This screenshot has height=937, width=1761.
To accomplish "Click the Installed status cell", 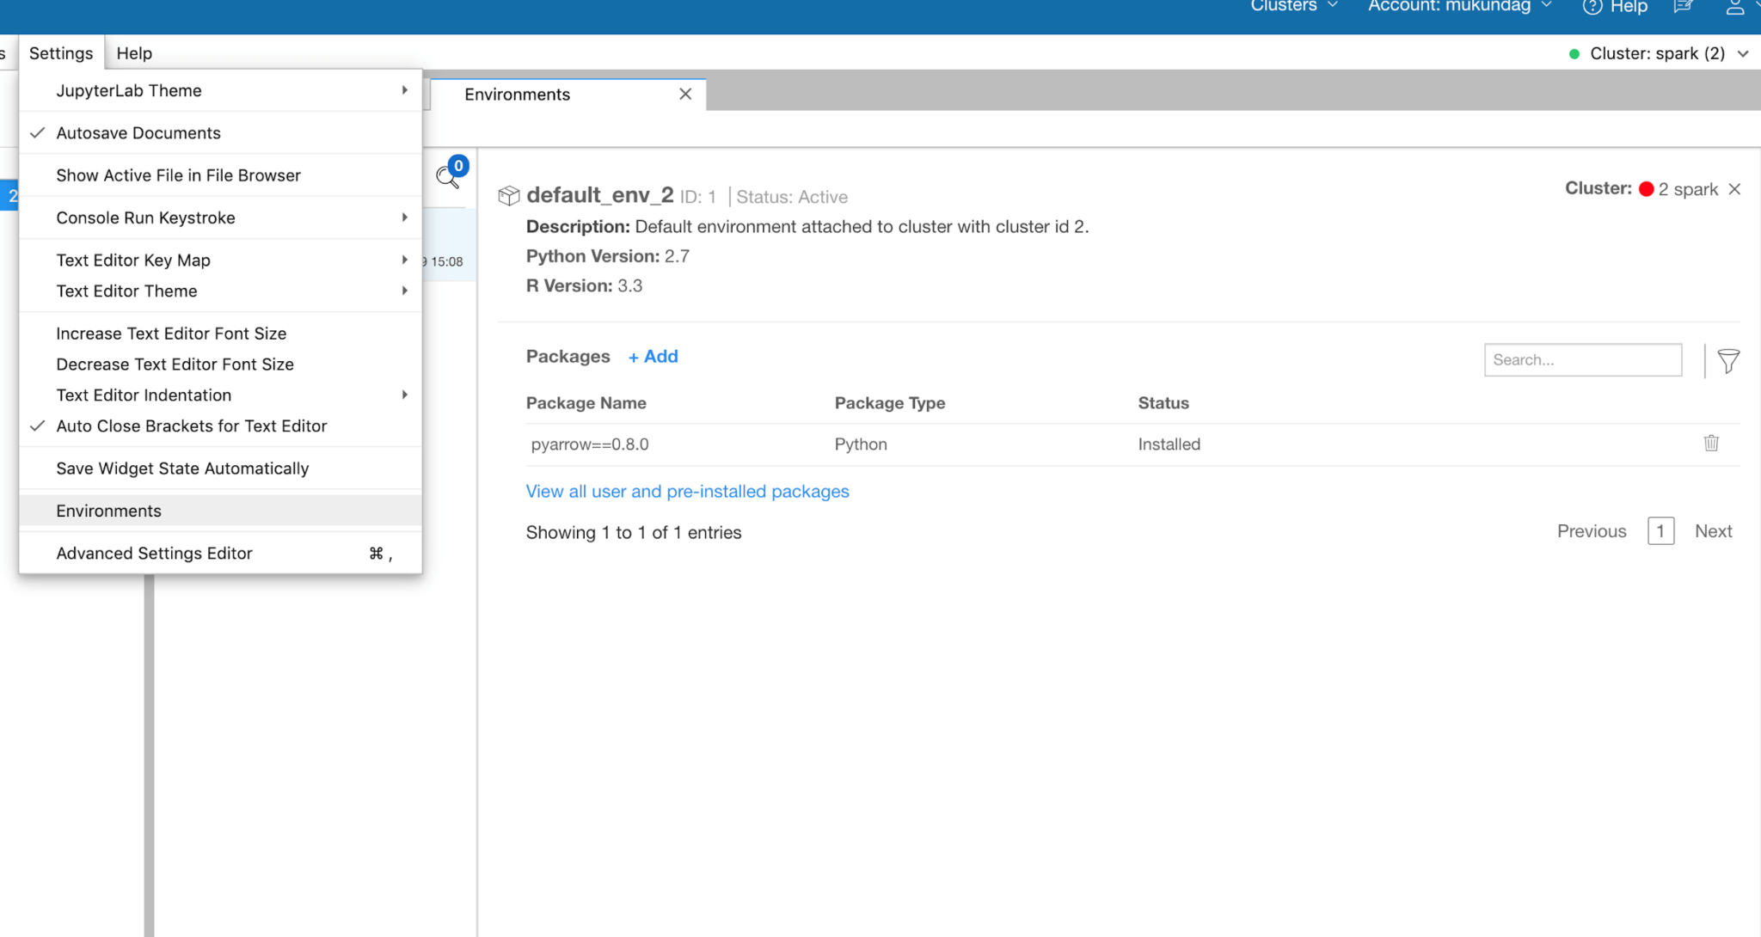I will pos(1169,444).
